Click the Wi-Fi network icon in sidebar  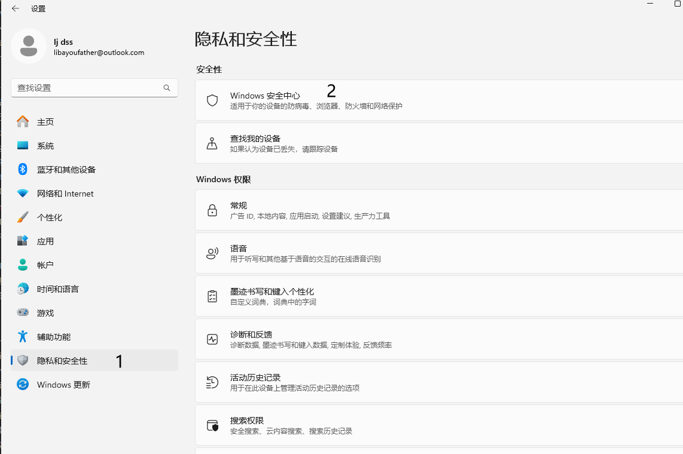(x=23, y=194)
